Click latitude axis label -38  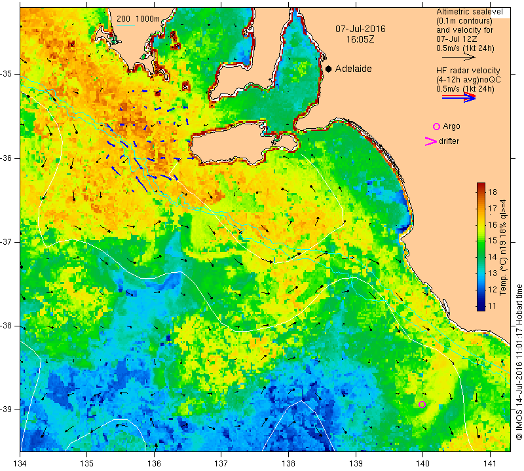7,326
